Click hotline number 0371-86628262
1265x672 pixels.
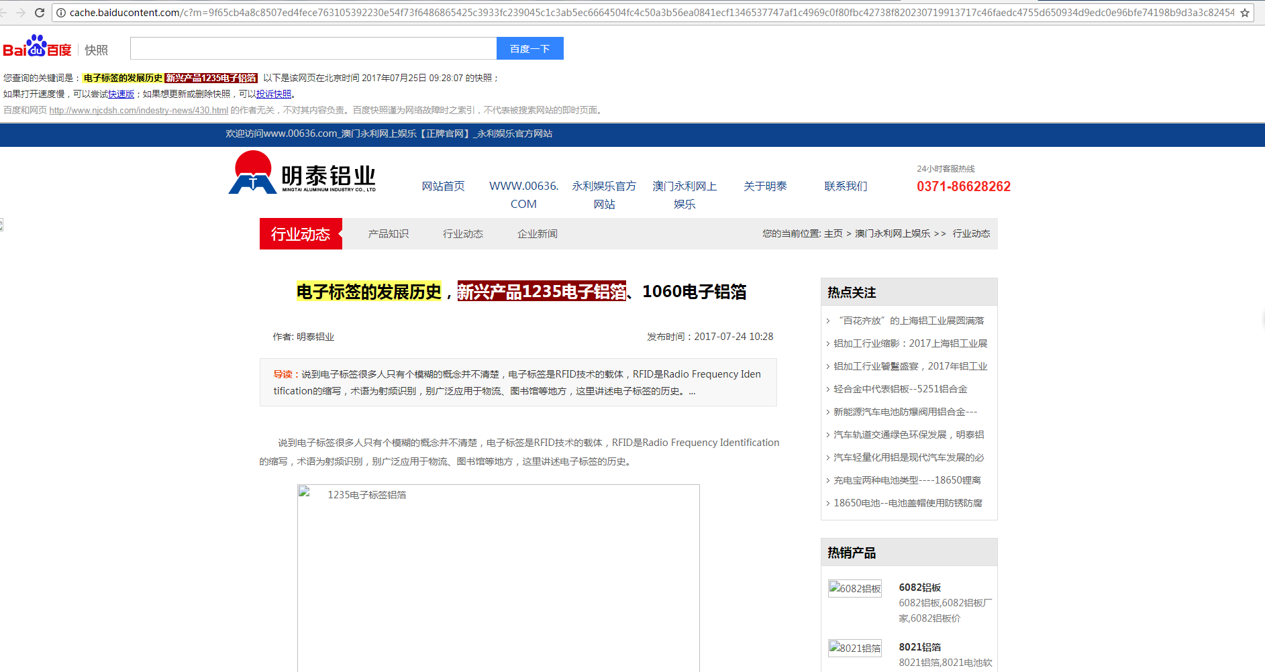(x=964, y=186)
